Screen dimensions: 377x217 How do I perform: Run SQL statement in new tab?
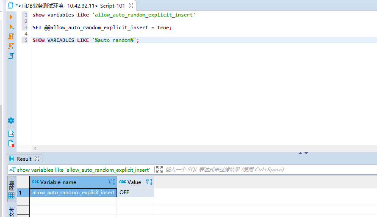(x=11, y=27)
